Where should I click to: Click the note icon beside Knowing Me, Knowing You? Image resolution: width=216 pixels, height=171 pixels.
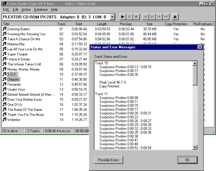[x=4, y=34]
